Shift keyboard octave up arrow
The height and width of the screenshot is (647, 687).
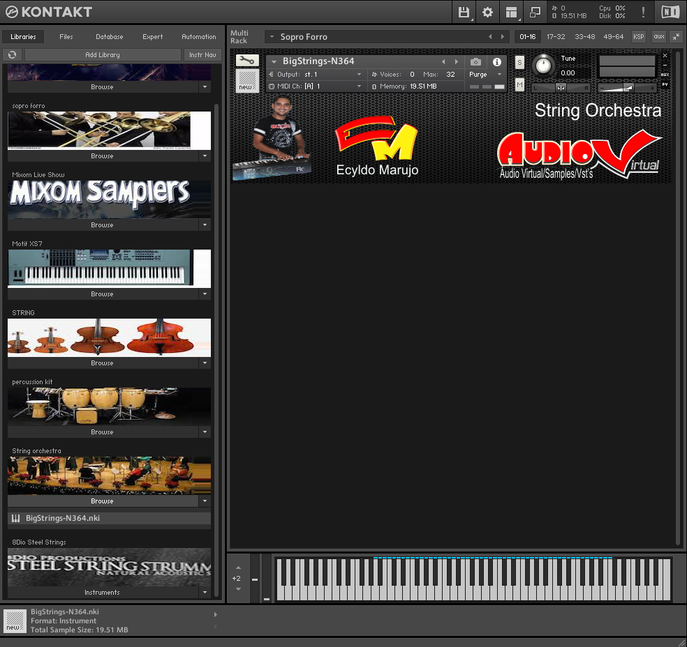[238, 568]
